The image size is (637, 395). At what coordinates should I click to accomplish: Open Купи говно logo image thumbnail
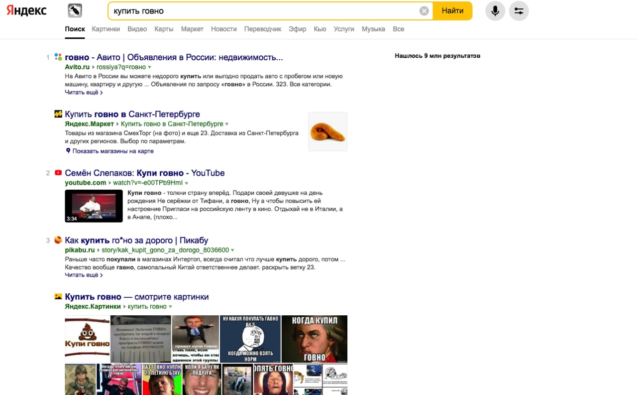coord(87,339)
